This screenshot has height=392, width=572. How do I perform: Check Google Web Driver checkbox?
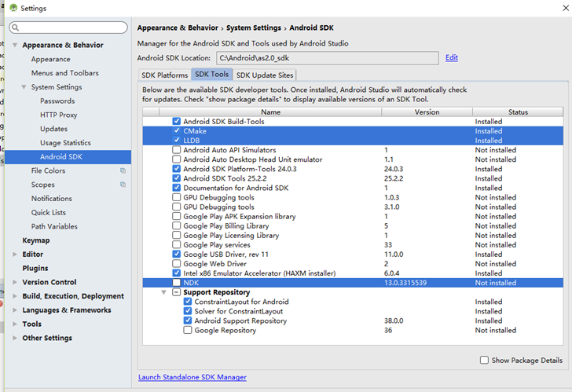point(177,263)
